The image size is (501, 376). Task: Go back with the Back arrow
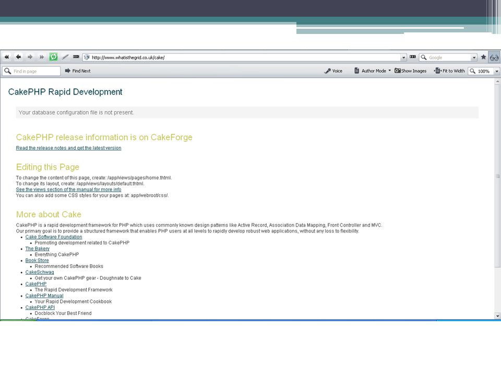tap(18, 57)
